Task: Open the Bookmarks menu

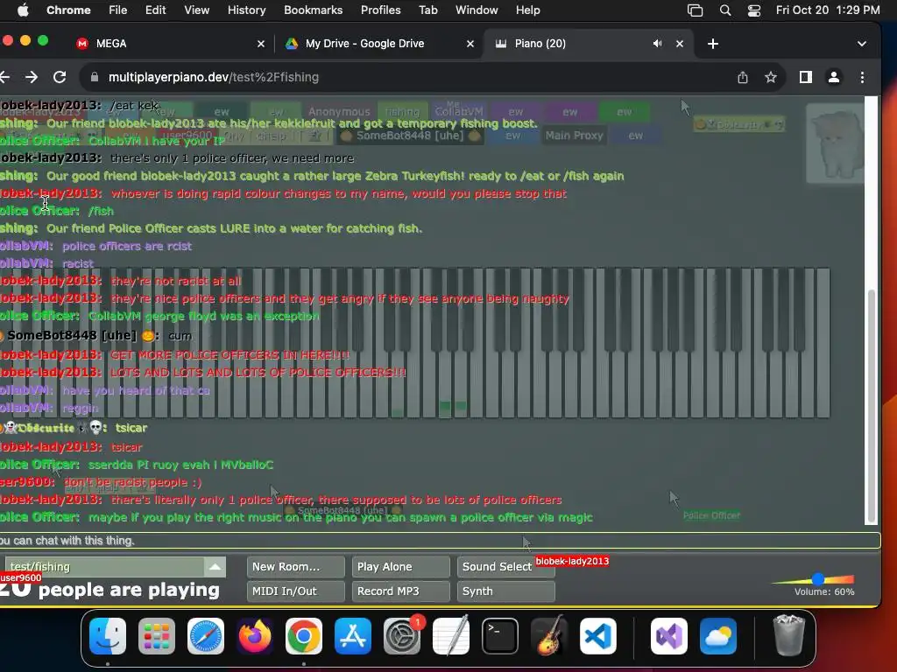Action: pyautogui.click(x=313, y=10)
